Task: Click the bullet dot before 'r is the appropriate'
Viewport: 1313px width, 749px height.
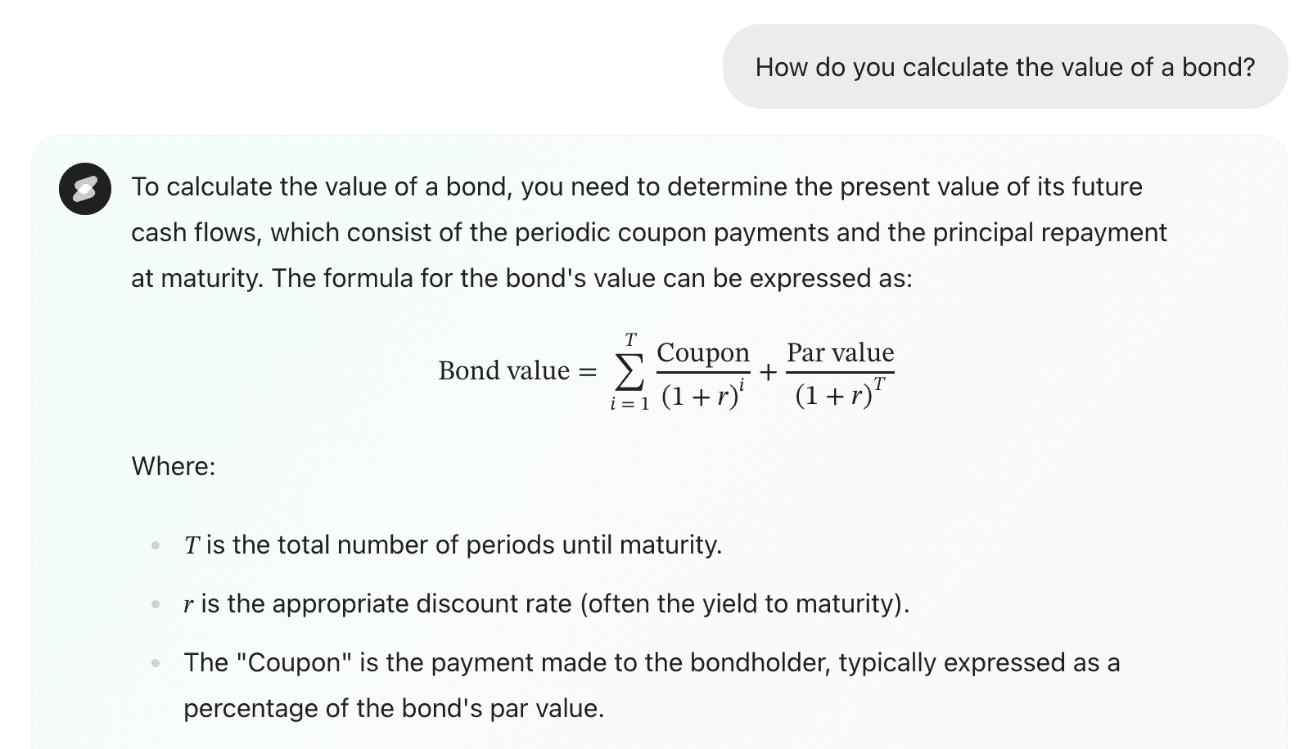Action: [x=156, y=604]
